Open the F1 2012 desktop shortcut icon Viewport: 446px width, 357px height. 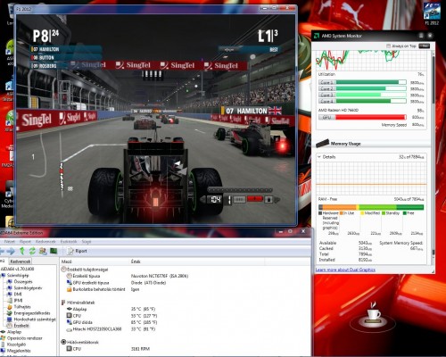coord(432,13)
